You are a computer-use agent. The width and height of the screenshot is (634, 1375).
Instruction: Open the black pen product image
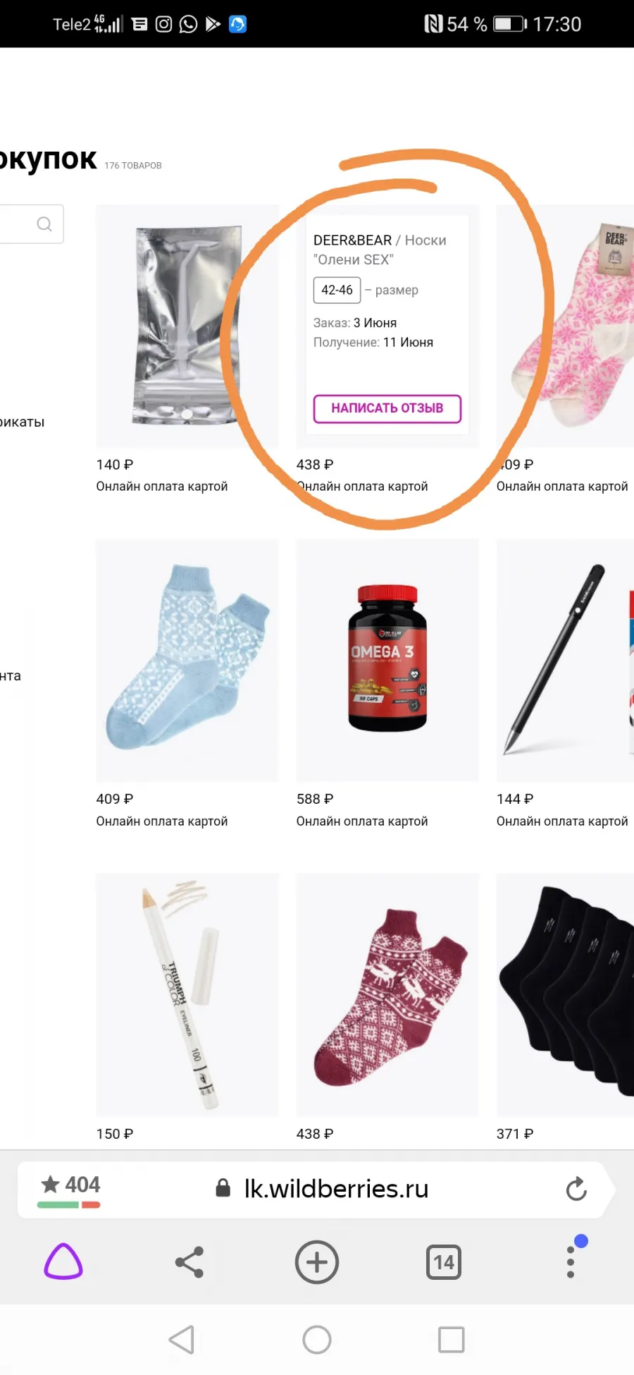point(565,660)
